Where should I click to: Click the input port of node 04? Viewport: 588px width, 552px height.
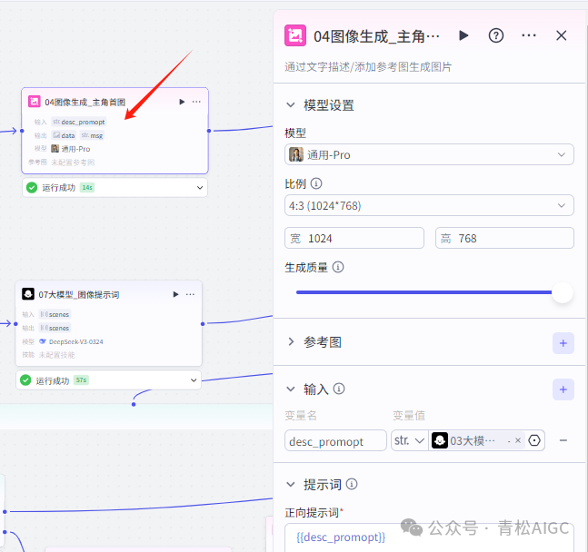(22, 131)
